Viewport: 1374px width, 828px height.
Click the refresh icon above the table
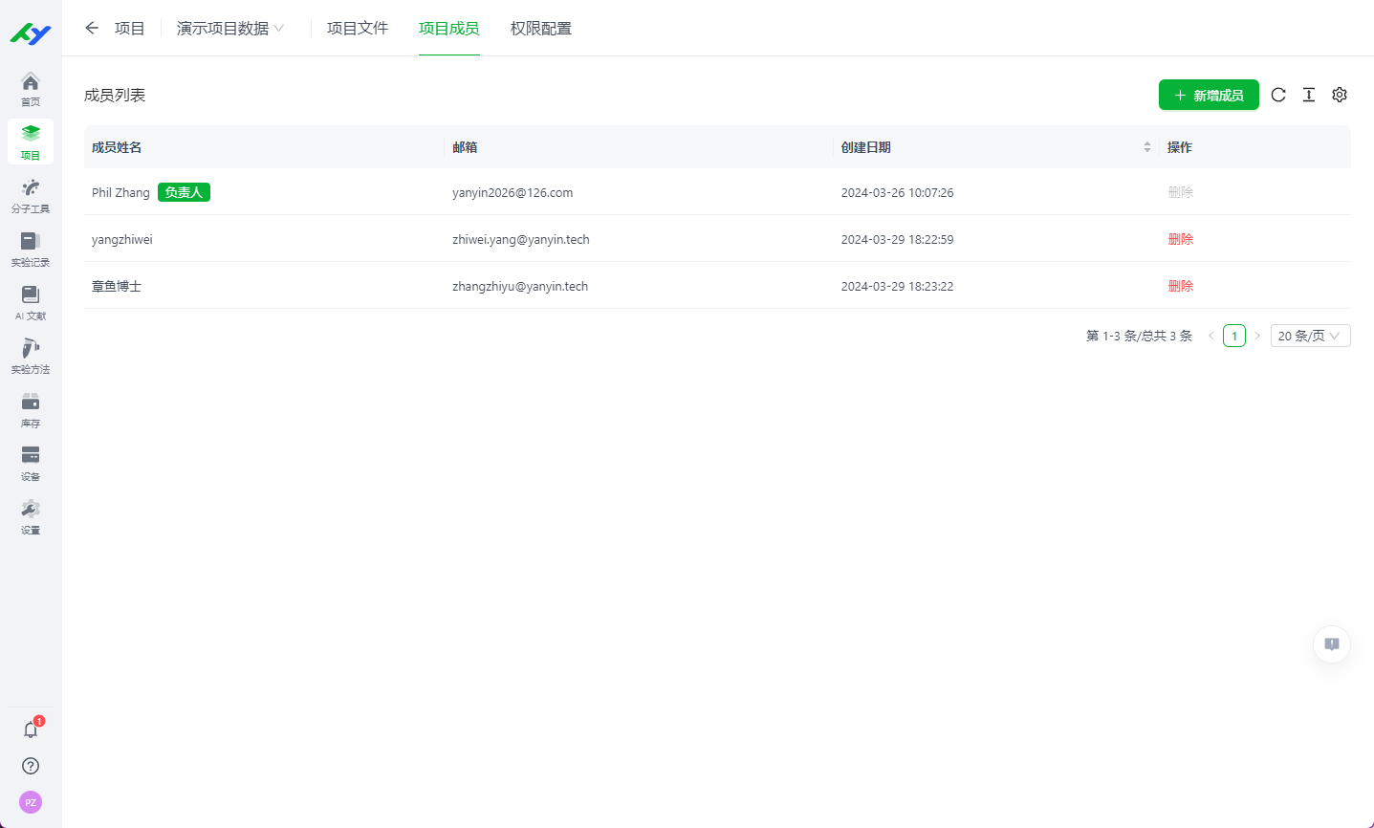click(1278, 95)
